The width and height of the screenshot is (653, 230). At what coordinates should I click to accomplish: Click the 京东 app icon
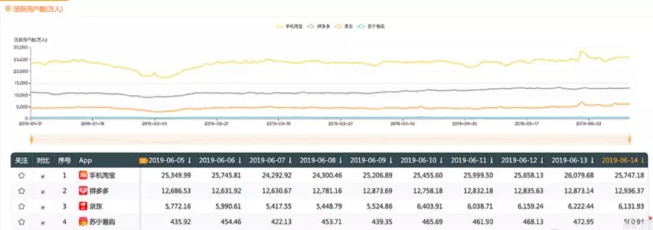pyautogui.click(x=83, y=206)
